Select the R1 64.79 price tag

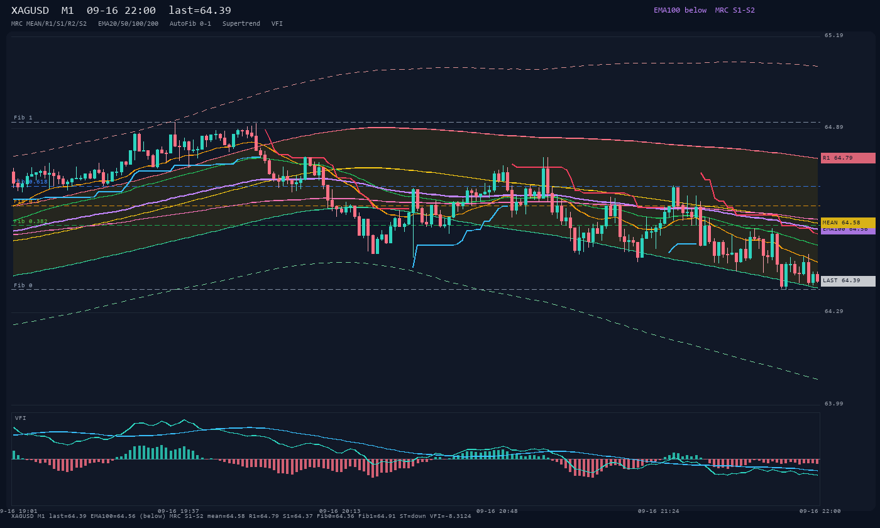point(848,158)
